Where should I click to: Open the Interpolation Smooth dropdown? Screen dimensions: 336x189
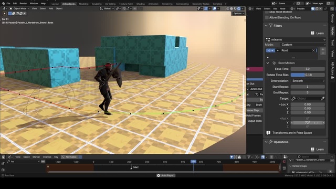click(308, 81)
